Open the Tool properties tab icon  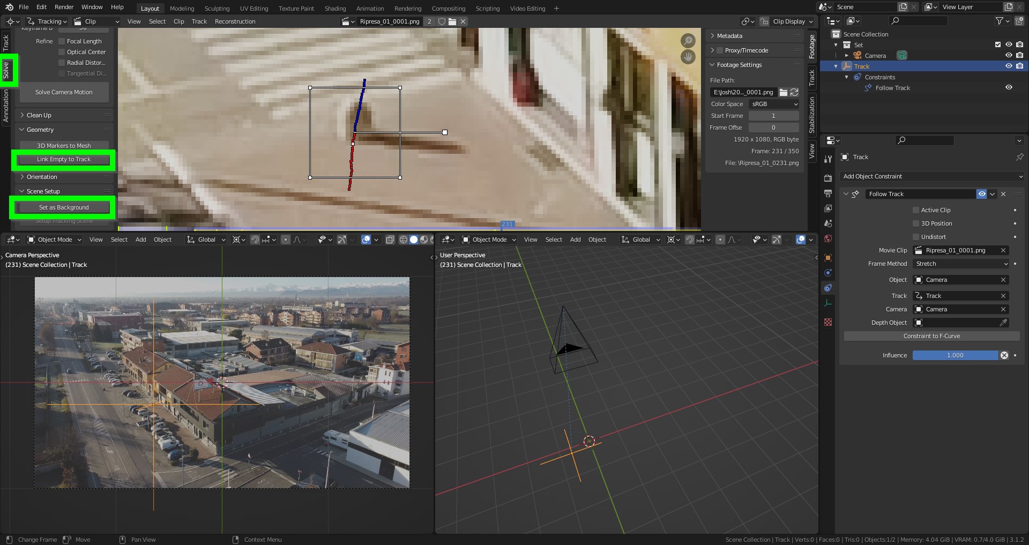(x=828, y=159)
